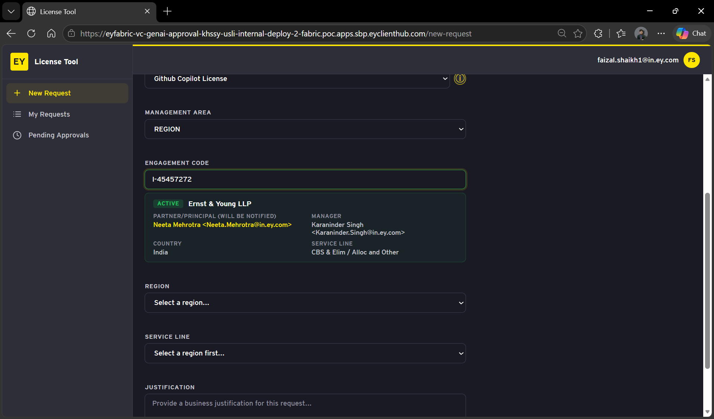
Task: Click the License Tool sidebar title
Action: 56,62
